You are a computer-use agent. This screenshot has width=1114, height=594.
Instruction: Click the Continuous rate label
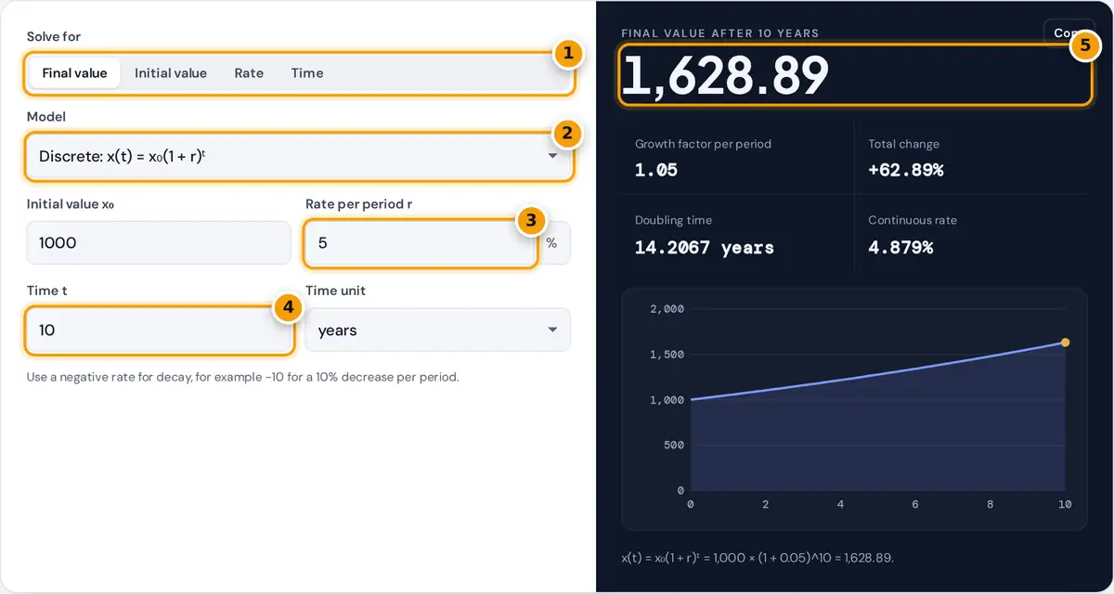[x=913, y=220]
